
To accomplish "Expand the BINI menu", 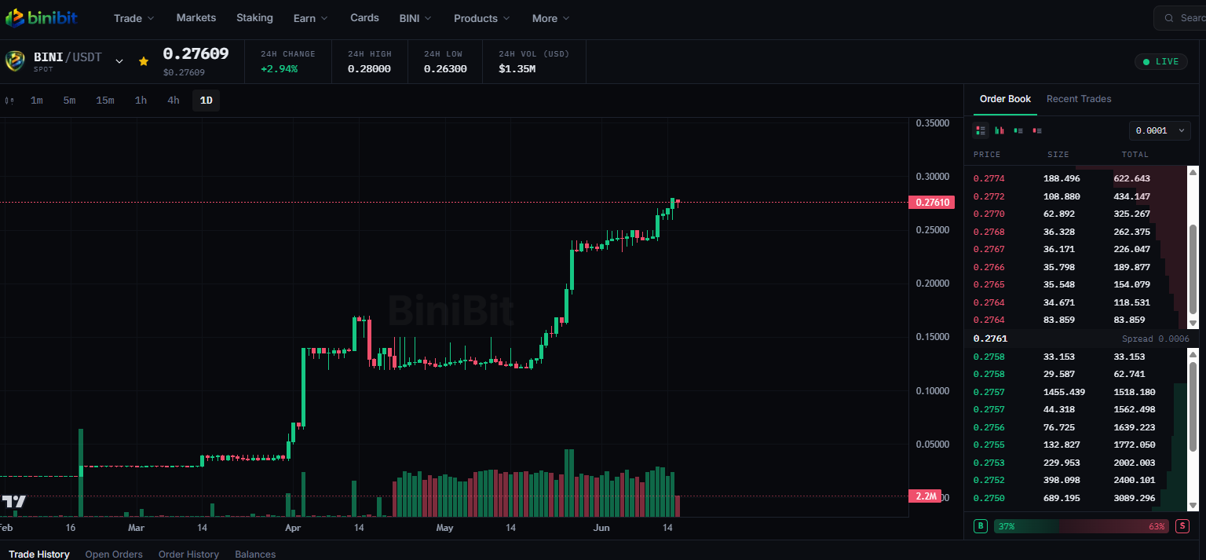I will [415, 18].
